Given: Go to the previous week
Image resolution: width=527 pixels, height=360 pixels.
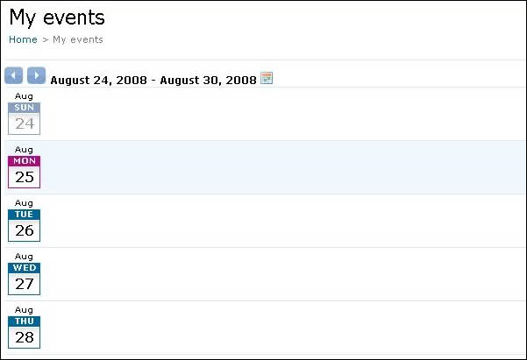Looking at the screenshot, I should tap(13, 75).
